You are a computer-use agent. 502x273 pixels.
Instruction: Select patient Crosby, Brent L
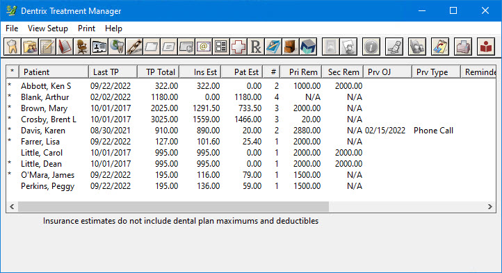click(x=49, y=119)
